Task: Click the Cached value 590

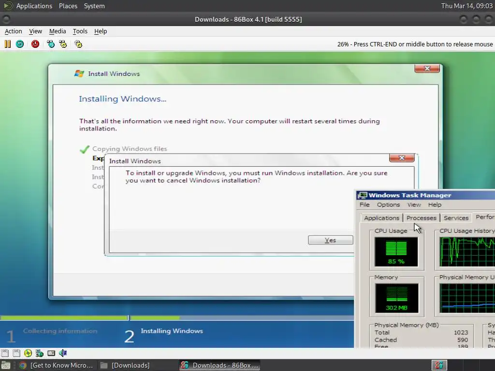Action: click(463, 340)
